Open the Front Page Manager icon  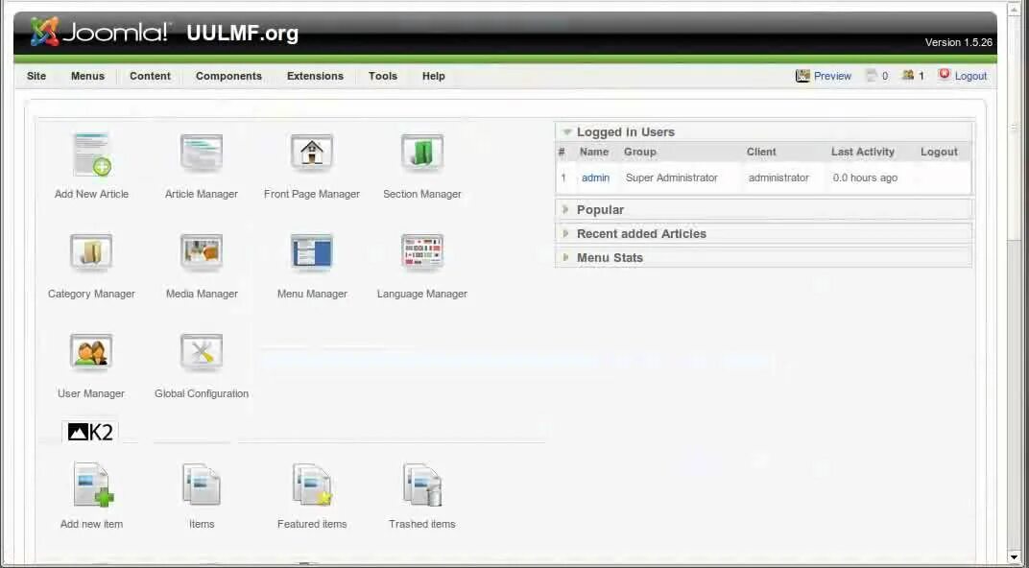pyautogui.click(x=312, y=153)
